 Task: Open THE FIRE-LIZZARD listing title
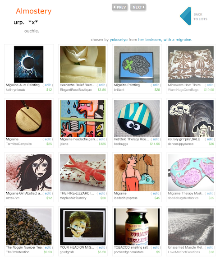[77, 193]
